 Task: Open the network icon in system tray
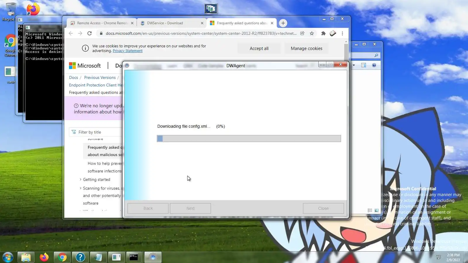[x=438, y=257]
